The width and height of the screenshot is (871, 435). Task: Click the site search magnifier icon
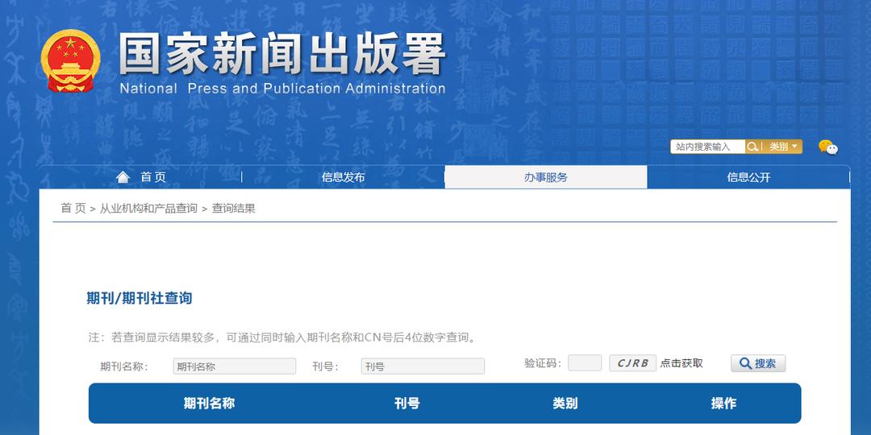(752, 147)
